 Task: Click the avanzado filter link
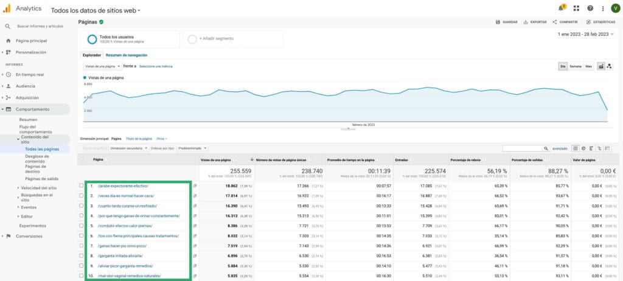pos(560,148)
